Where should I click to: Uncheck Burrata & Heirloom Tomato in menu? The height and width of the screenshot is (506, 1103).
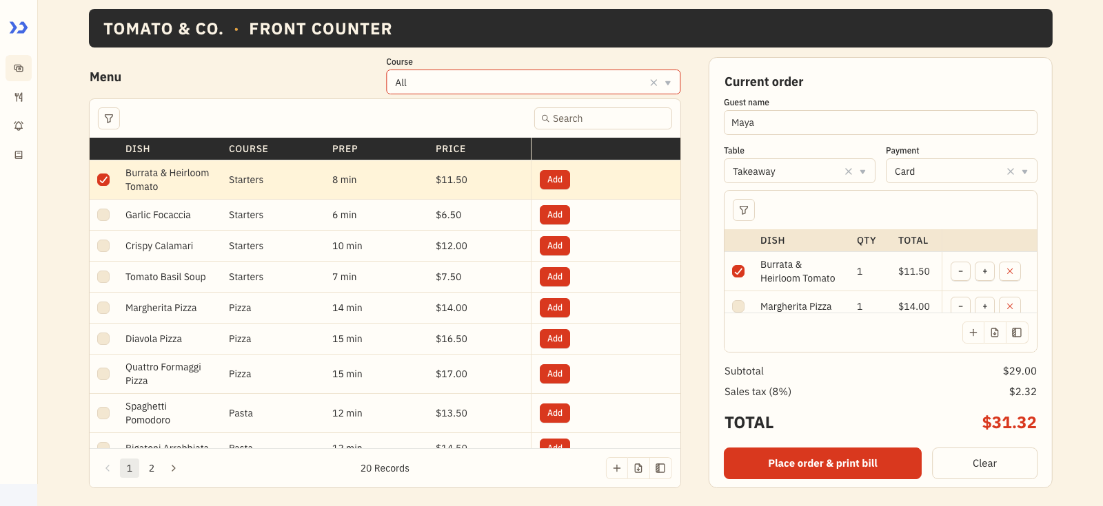103,180
